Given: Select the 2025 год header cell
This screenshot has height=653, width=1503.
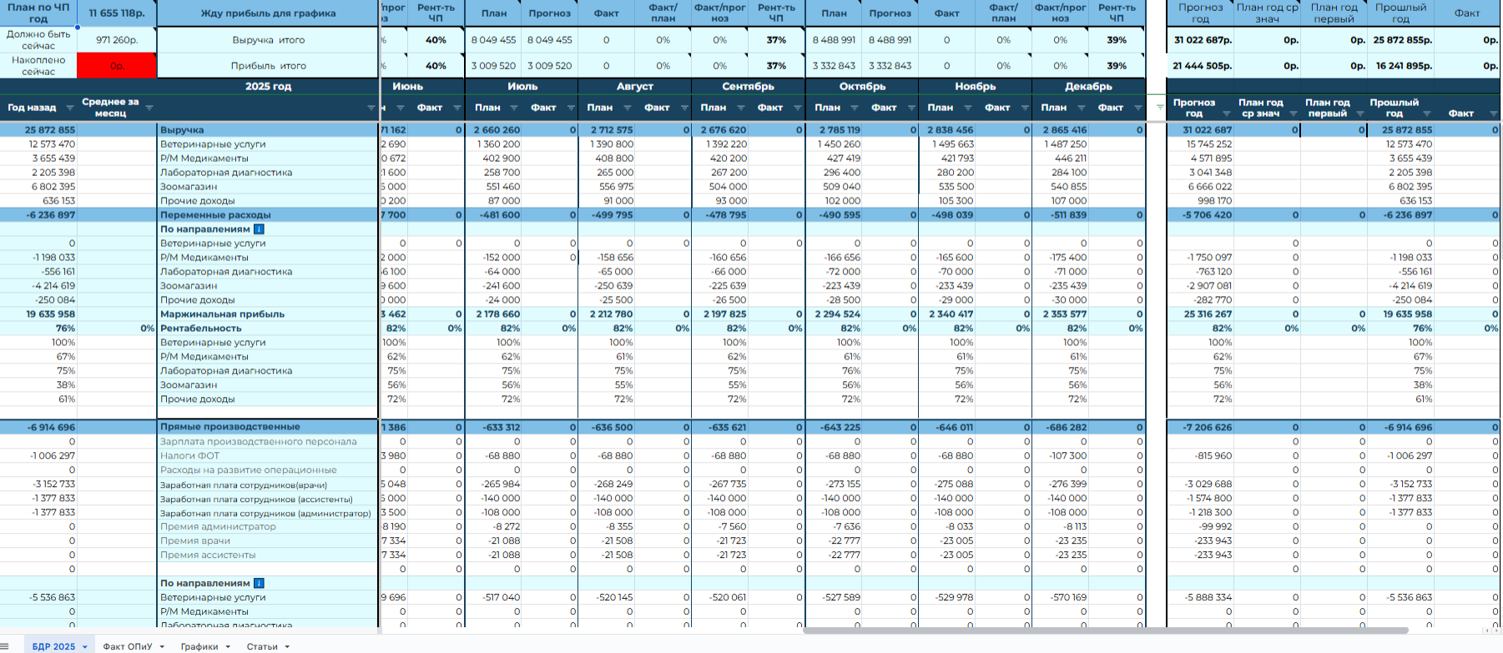Looking at the screenshot, I should 268,87.
